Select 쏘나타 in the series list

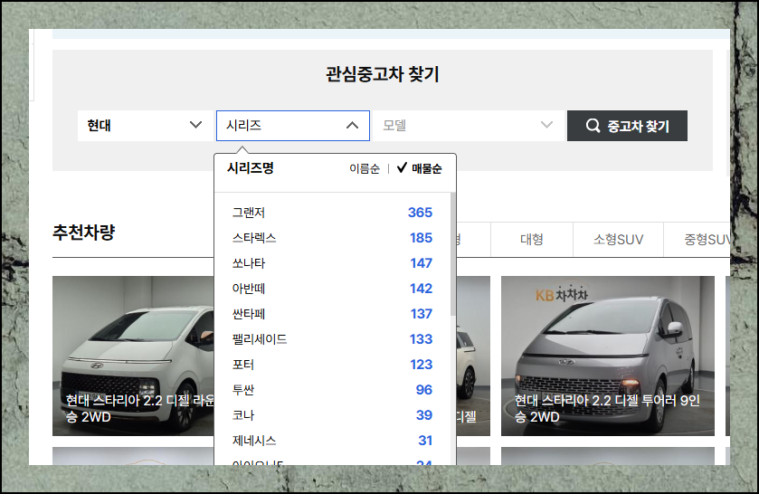click(x=332, y=263)
